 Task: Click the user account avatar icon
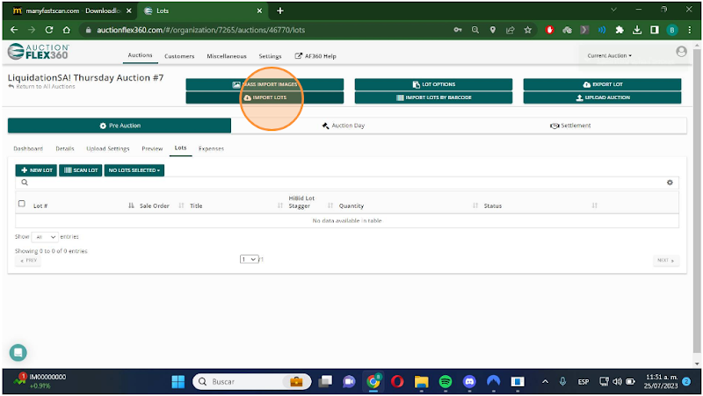[681, 52]
